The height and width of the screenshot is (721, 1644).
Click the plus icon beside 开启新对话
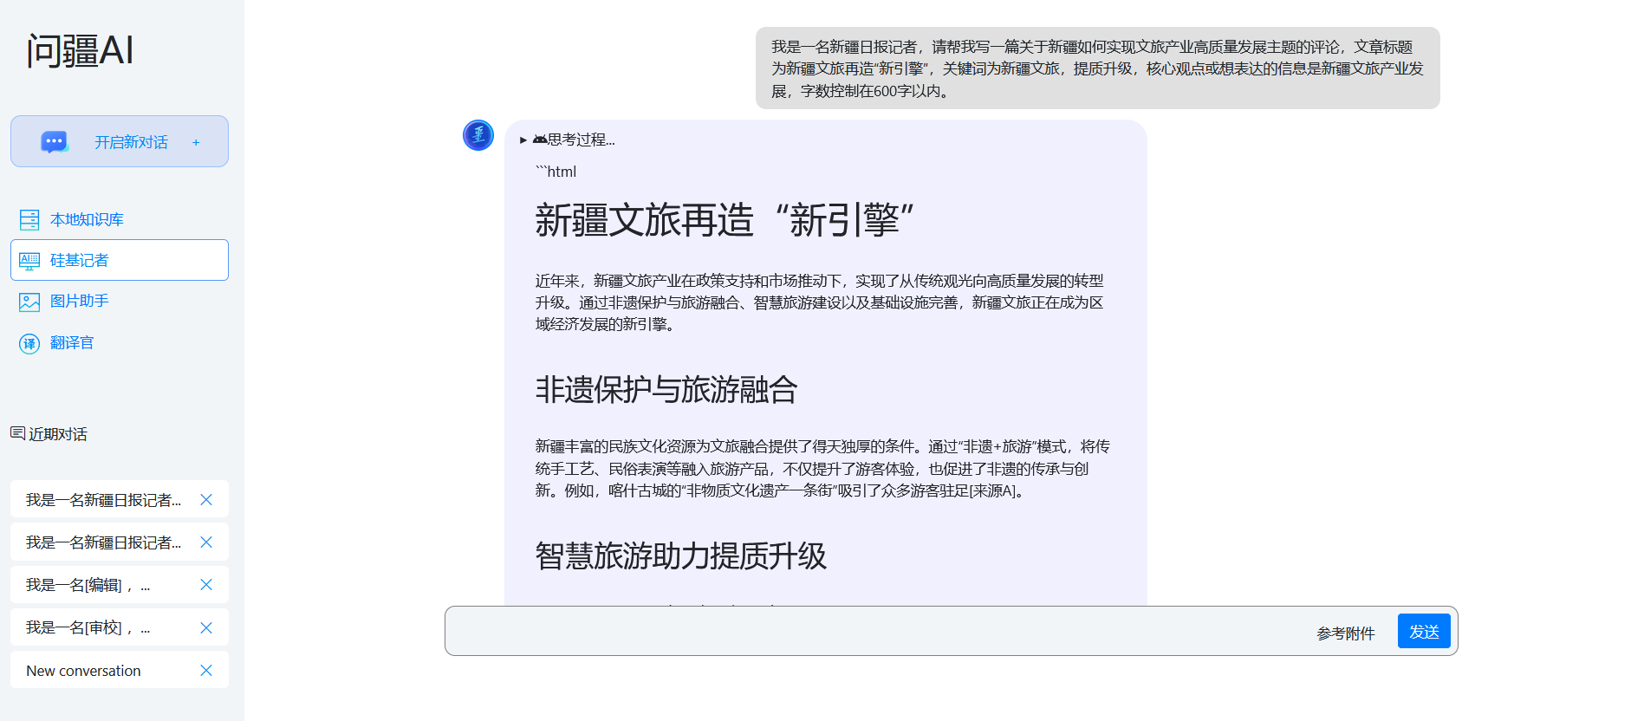[196, 142]
